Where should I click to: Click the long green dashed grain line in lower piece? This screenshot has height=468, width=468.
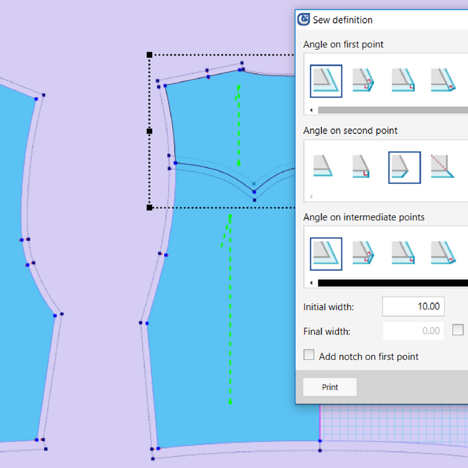(x=230, y=309)
